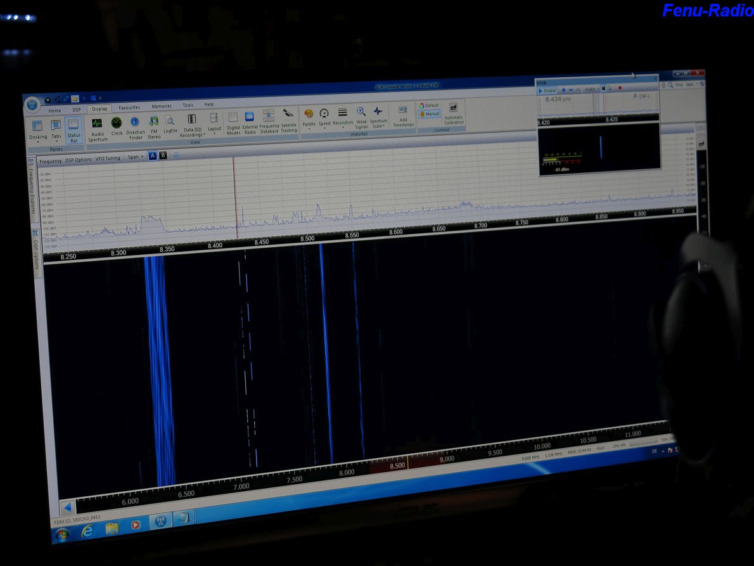Open Digital Modes

pyautogui.click(x=233, y=124)
